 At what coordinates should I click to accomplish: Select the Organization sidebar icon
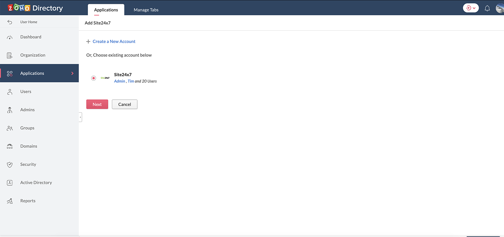(x=10, y=55)
